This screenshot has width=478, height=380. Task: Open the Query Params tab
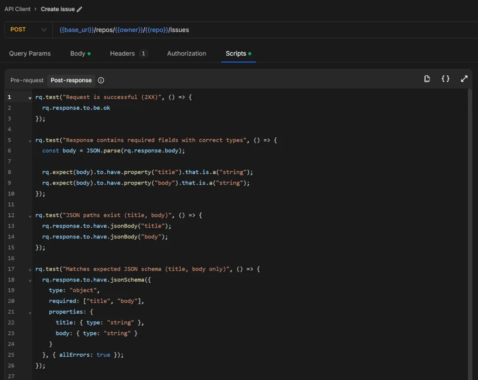click(29, 53)
